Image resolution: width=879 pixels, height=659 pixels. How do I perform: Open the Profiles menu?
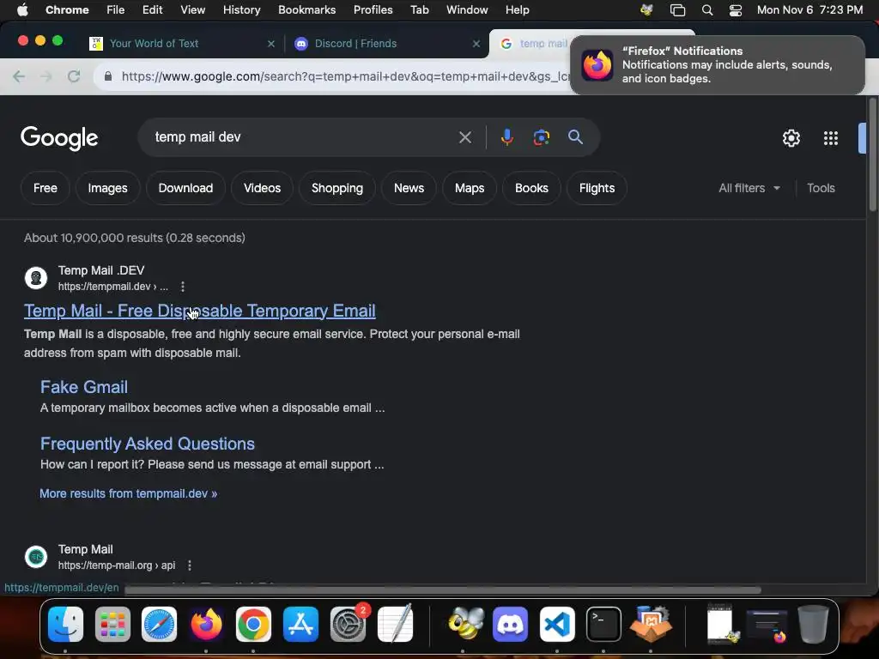tap(373, 10)
